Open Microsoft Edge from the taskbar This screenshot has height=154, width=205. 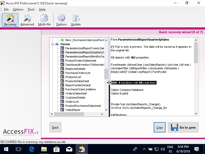[x=32, y=149]
